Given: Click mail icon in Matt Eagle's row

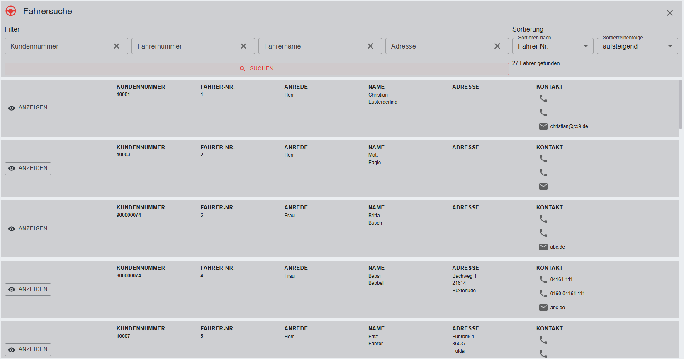Looking at the screenshot, I should point(543,187).
